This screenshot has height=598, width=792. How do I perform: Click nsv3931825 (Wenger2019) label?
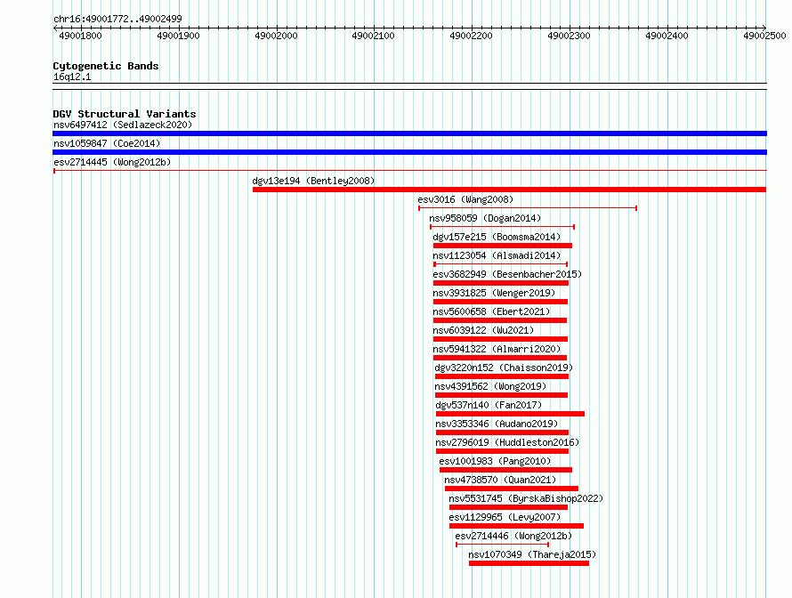494,293
